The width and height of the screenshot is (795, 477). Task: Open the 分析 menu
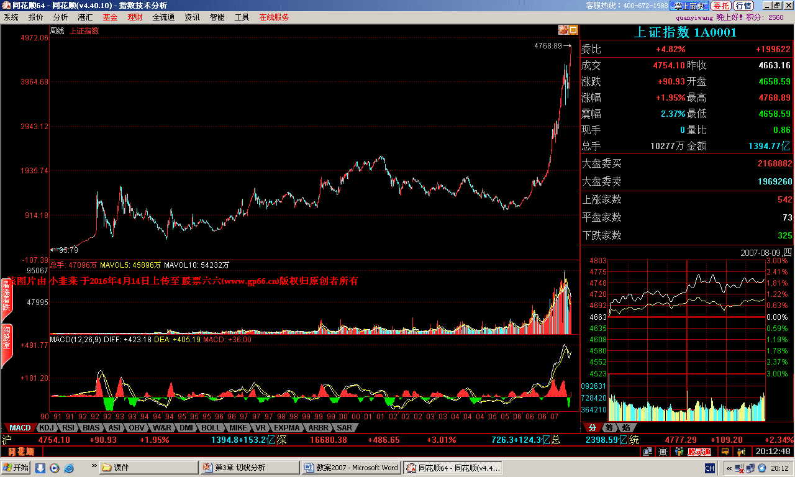(x=60, y=17)
